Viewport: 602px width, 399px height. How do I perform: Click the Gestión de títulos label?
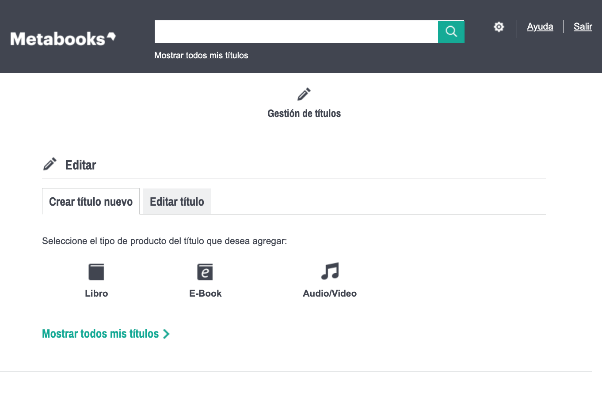point(304,113)
